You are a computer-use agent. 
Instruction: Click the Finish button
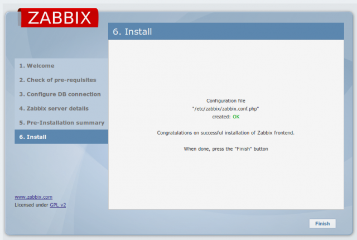(x=322, y=223)
